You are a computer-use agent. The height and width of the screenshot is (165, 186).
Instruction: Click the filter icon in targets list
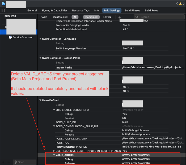15,162
